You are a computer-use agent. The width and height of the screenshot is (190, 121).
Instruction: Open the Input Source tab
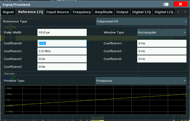57,12
